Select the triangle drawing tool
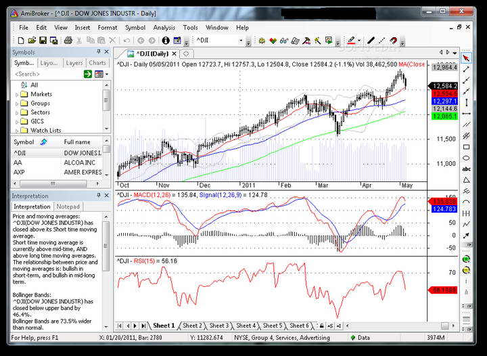Image resolution: width=487 pixels, height=356 pixels. click(466, 180)
